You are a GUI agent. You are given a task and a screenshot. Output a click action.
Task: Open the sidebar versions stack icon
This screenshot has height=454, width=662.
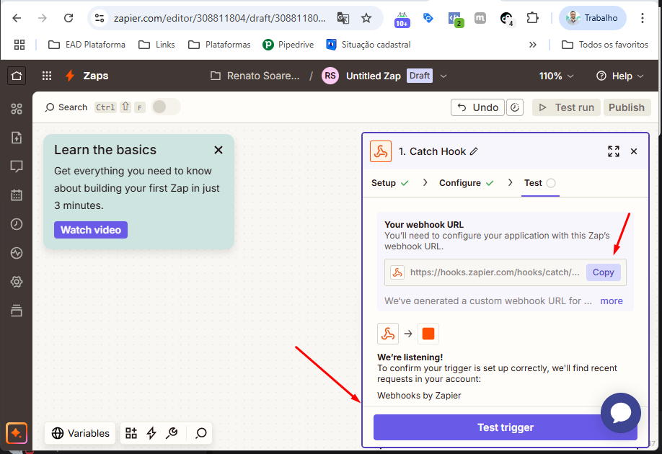point(17,311)
